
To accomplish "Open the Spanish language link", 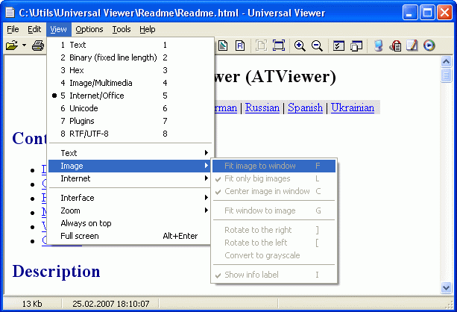I will click(x=305, y=107).
